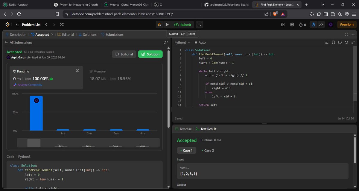Viewport: 359px width, 191px height.
Task: Open the Testcase tab
Action: [x=183, y=129]
